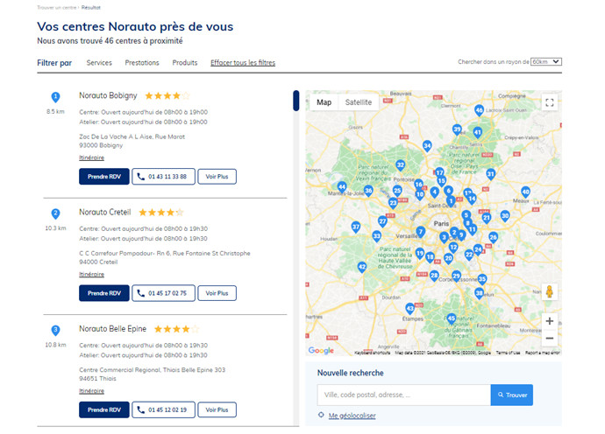Select map pin 43 near Étampes

[410, 309]
